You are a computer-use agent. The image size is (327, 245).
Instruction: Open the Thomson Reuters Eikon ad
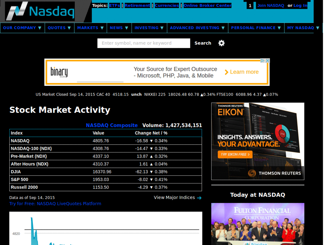tap(258, 141)
